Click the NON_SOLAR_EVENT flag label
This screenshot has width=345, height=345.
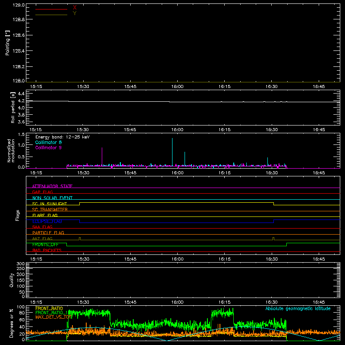coord(52,198)
